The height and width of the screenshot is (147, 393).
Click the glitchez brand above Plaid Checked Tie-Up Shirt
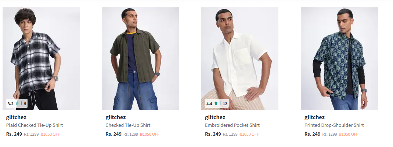[x=16, y=117]
